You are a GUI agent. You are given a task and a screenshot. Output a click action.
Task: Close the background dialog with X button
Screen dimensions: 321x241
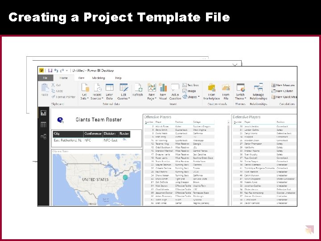tap(235, 65)
